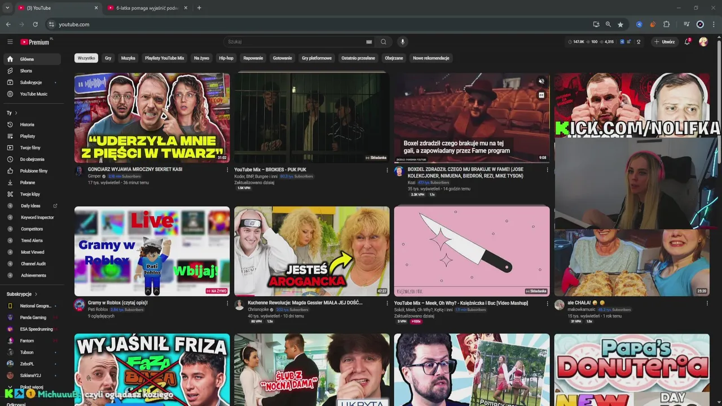Click the microphone voice search icon
The width and height of the screenshot is (722, 406).
click(x=402, y=42)
